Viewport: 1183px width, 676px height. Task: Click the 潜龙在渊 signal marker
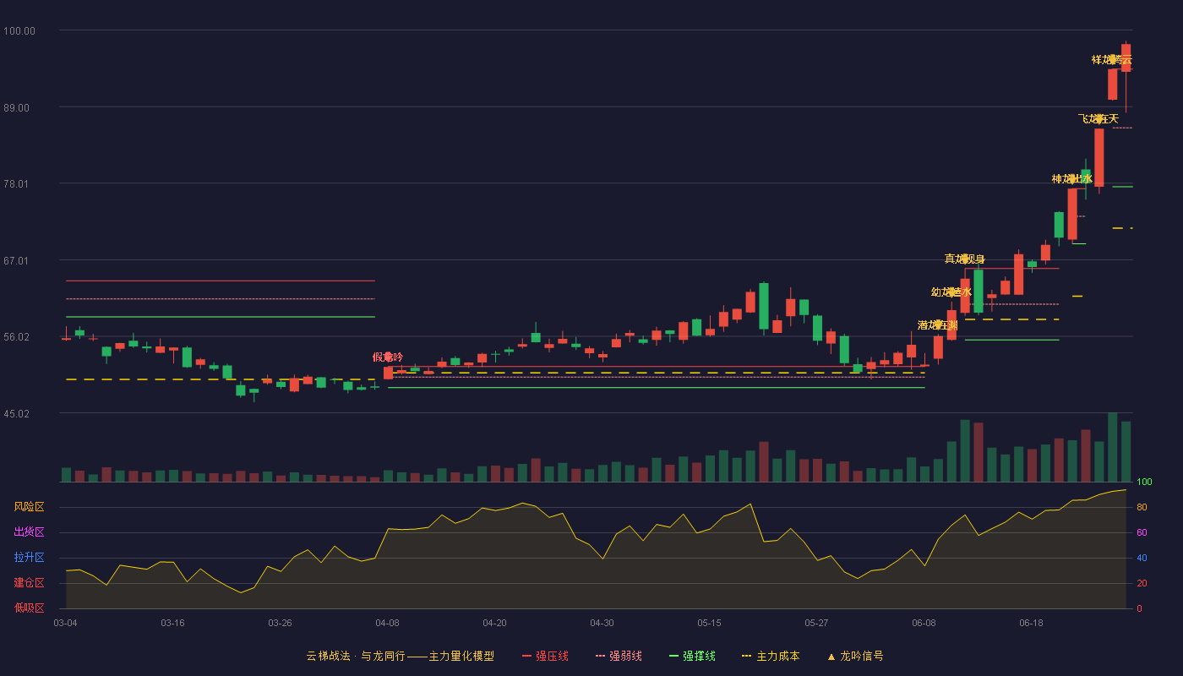(x=937, y=324)
